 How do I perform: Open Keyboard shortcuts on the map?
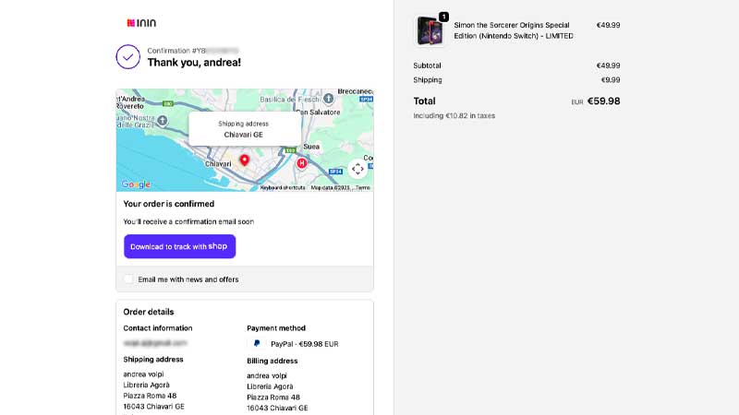[283, 187]
